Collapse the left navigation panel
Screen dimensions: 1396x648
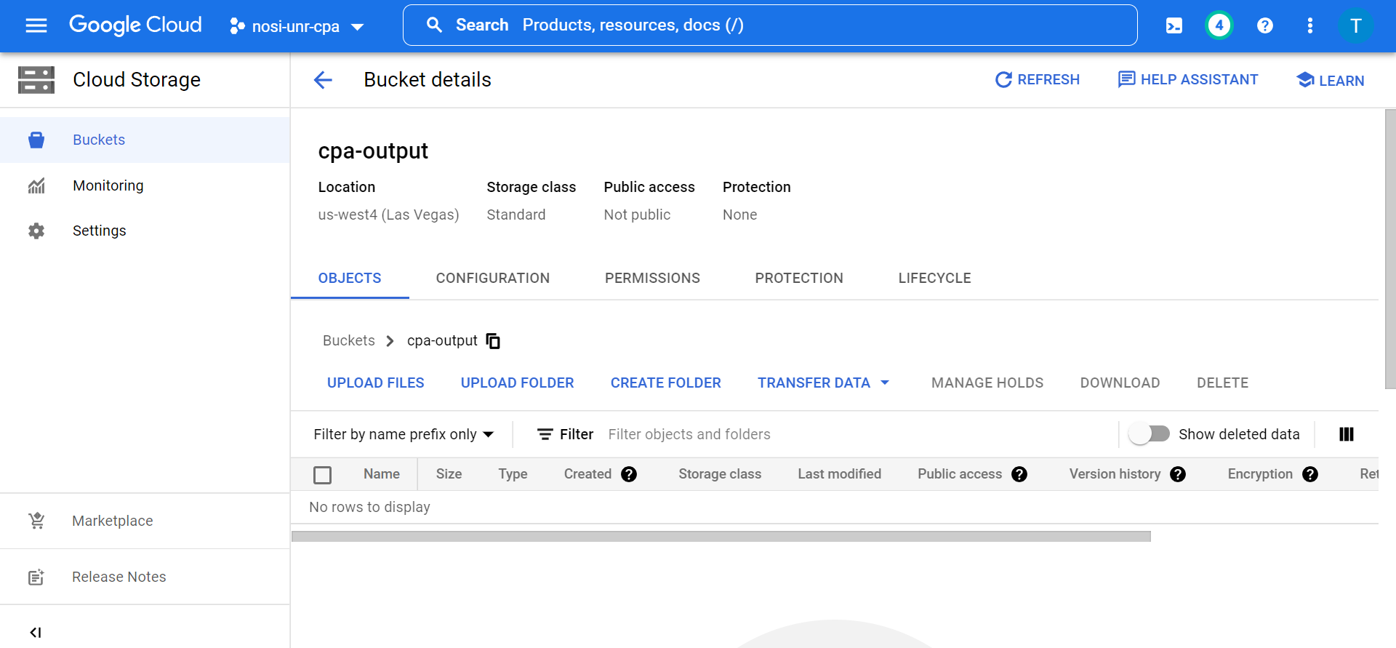tap(36, 632)
